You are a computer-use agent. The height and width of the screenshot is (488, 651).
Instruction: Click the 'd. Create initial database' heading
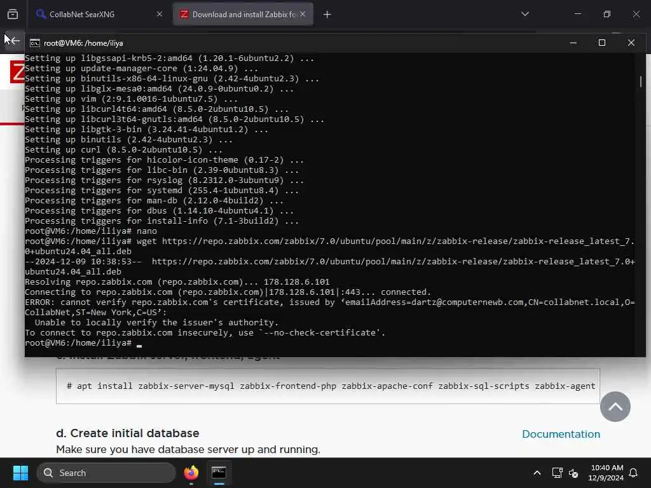(x=127, y=433)
